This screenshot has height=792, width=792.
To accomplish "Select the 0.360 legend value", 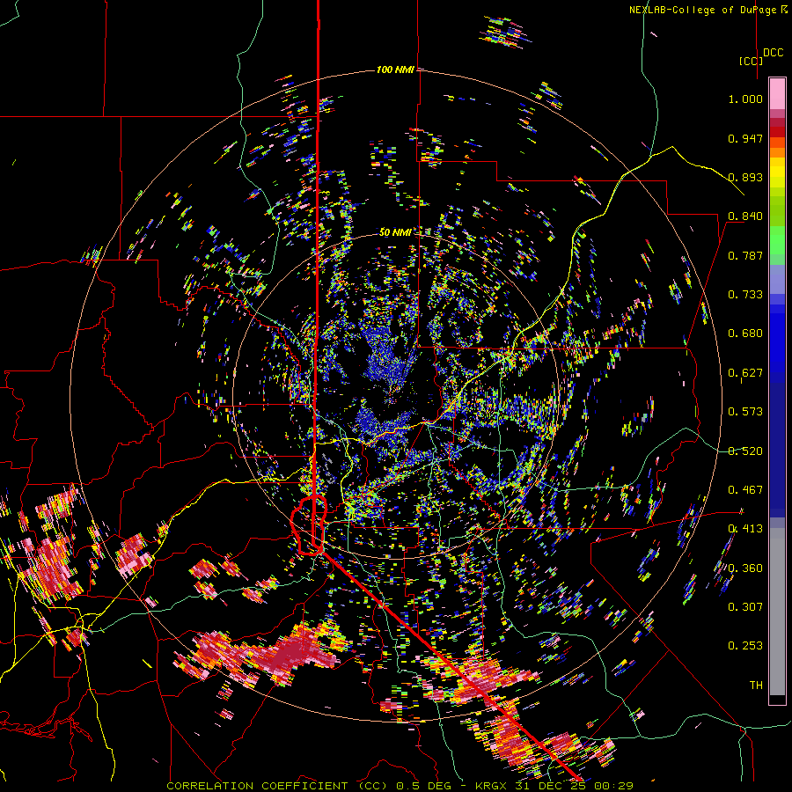I will pyautogui.click(x=745, y=568).
